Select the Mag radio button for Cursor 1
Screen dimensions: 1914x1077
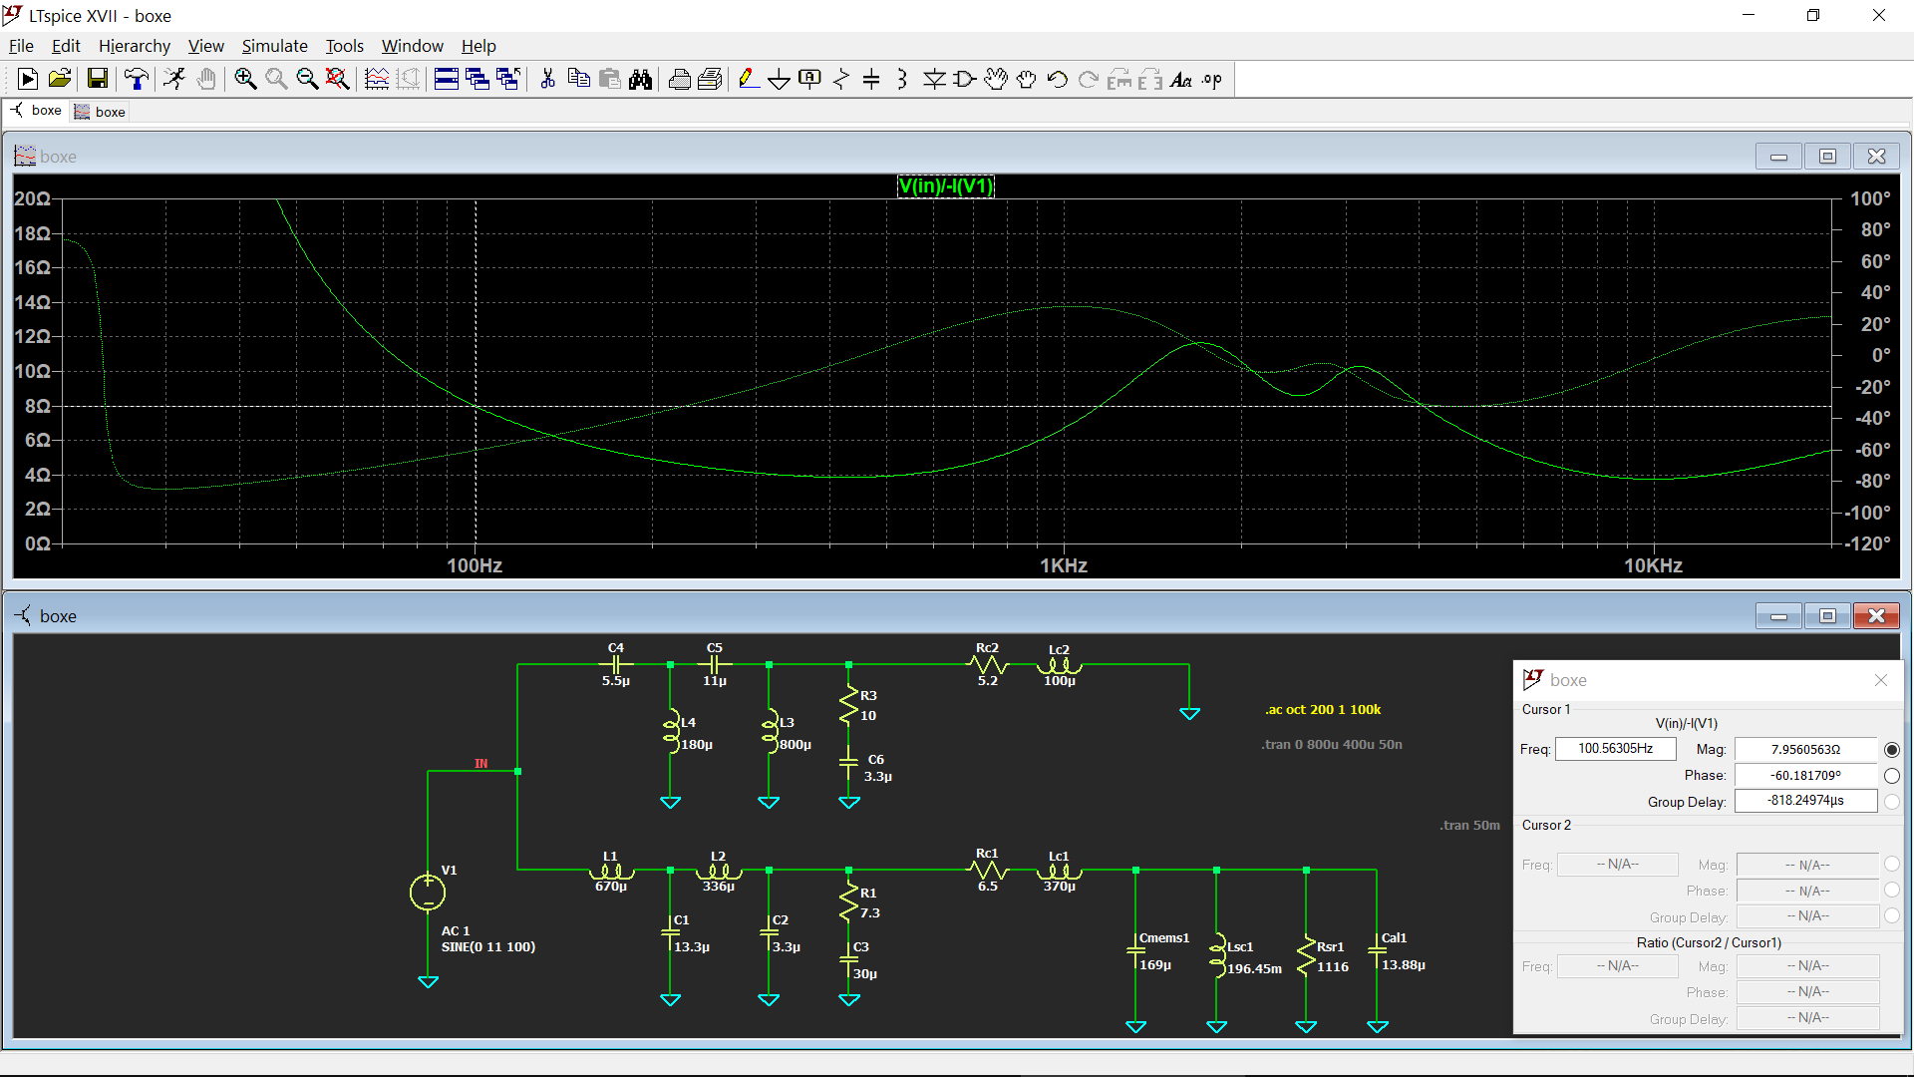(x=1892, y=749)
